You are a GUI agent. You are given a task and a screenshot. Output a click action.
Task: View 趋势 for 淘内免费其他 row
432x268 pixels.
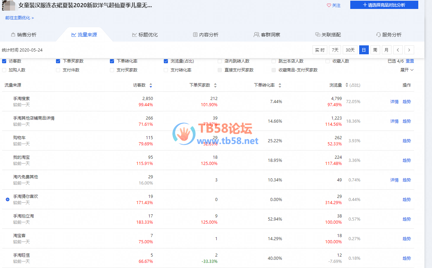[x=407, y=180]
